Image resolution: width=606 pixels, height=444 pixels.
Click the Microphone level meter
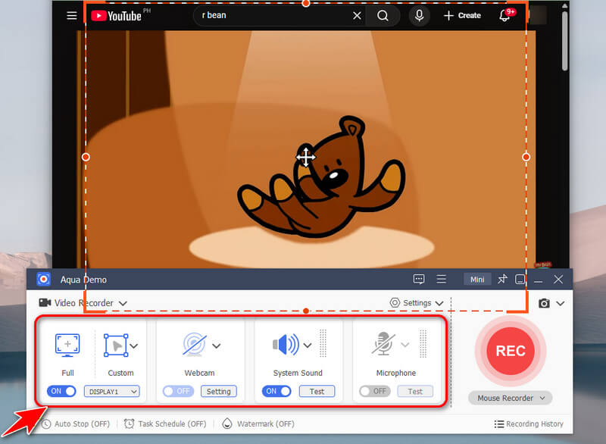pos(423,343)
